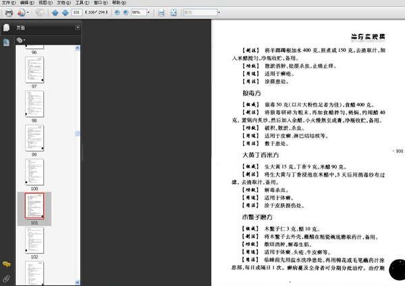Click the page number input field
Image resolution: width=405 pixels, height=286 pixels.
76,13
